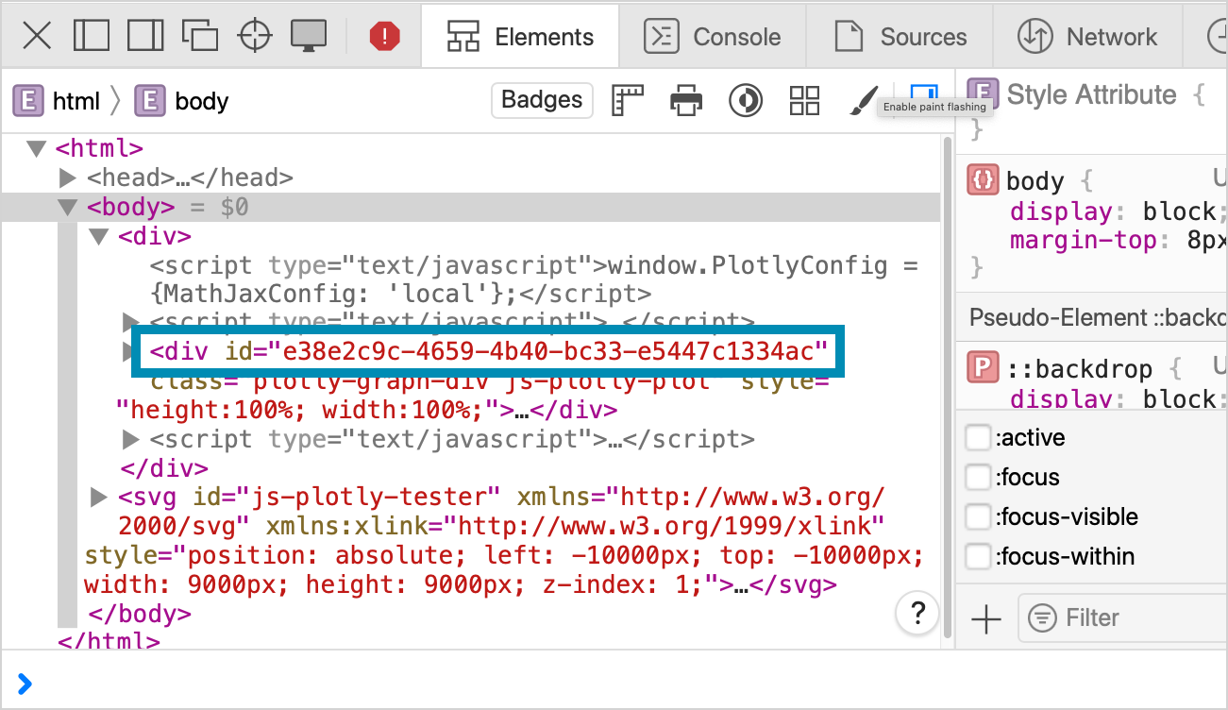Open the Sources tab
The height and width of the screenshot is (710, 1228).
[900, 37]
